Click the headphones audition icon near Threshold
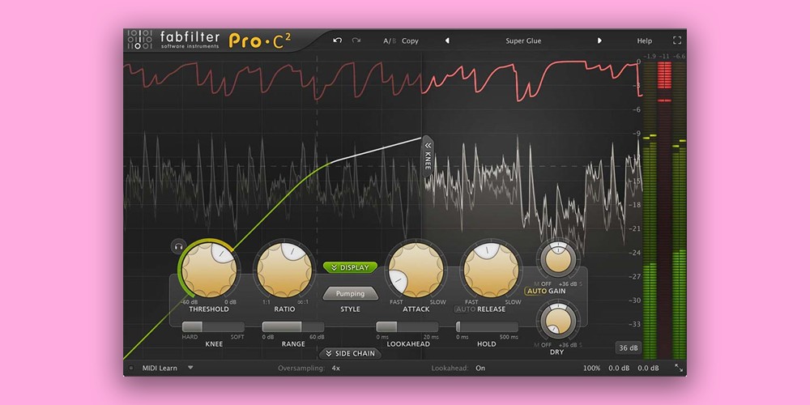The image size is (810, 405). coord(177,245)
